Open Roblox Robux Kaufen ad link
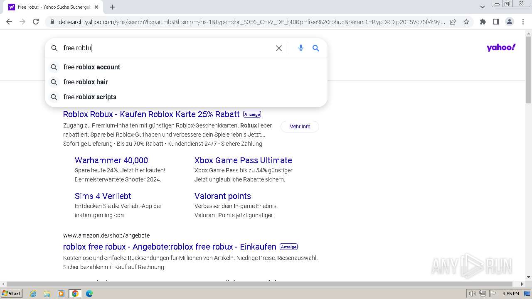The image size is (532, 299). click(151, 114)
